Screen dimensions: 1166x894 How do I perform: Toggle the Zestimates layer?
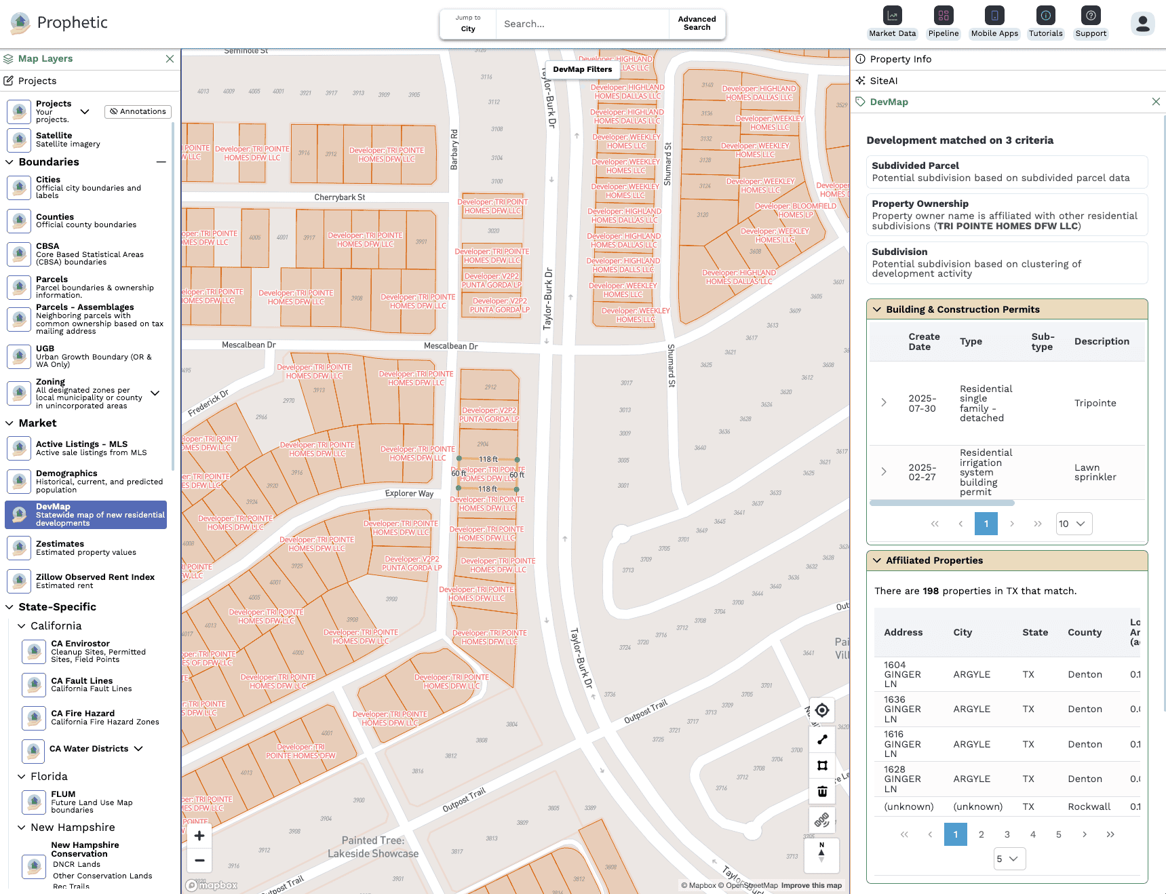pyautogui.click(x=87, y=548)
